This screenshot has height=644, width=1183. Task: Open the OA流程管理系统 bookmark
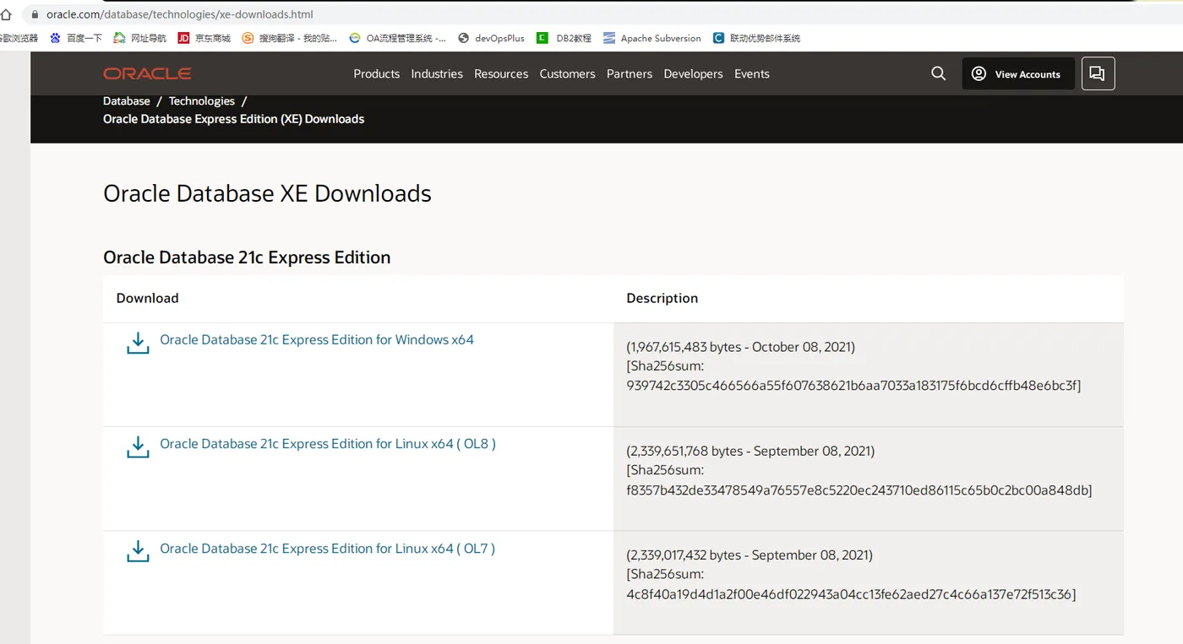click(398, 38)
